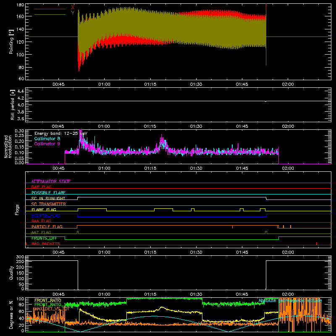Click the Normalized modulation axis title

point(8,147)
